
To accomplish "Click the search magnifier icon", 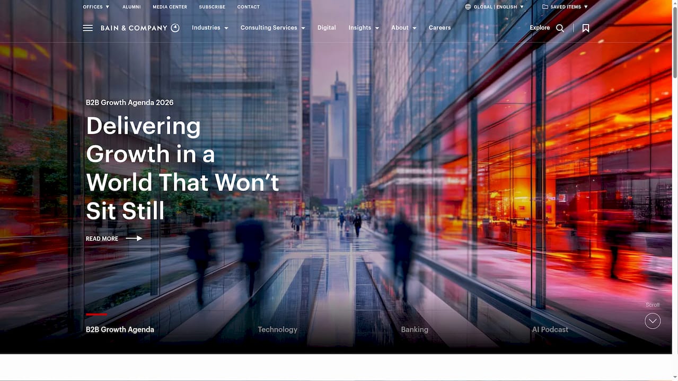I will coord(560,28).
